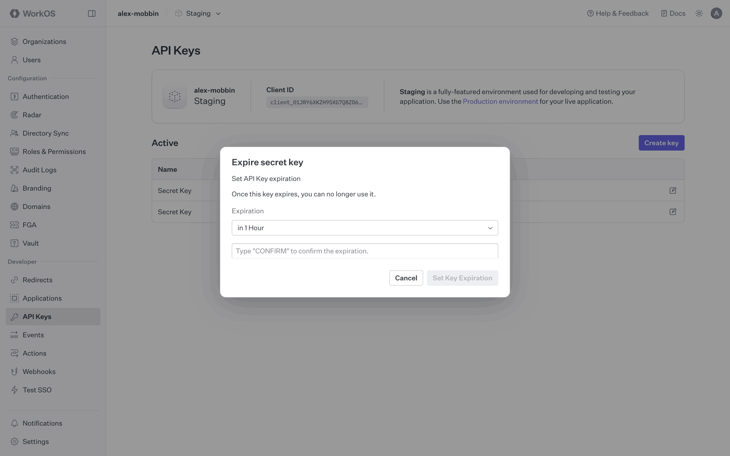Click the Actions icon
The image size is (730, 456).
[x=14, y=353]
